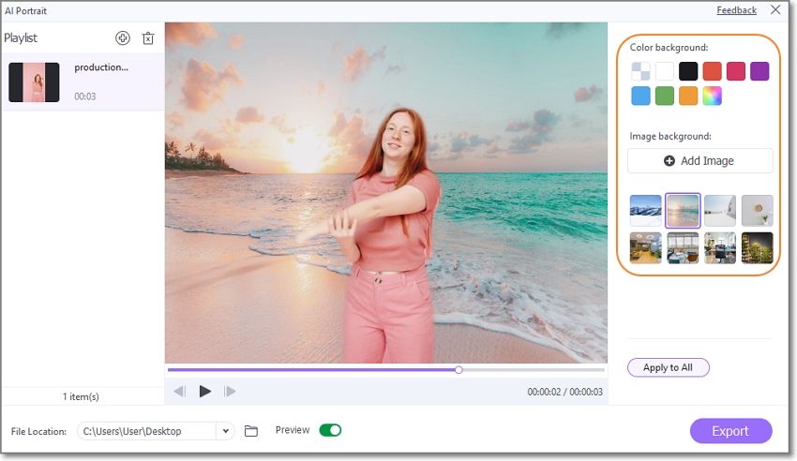Click the Export button

[730, 431]
